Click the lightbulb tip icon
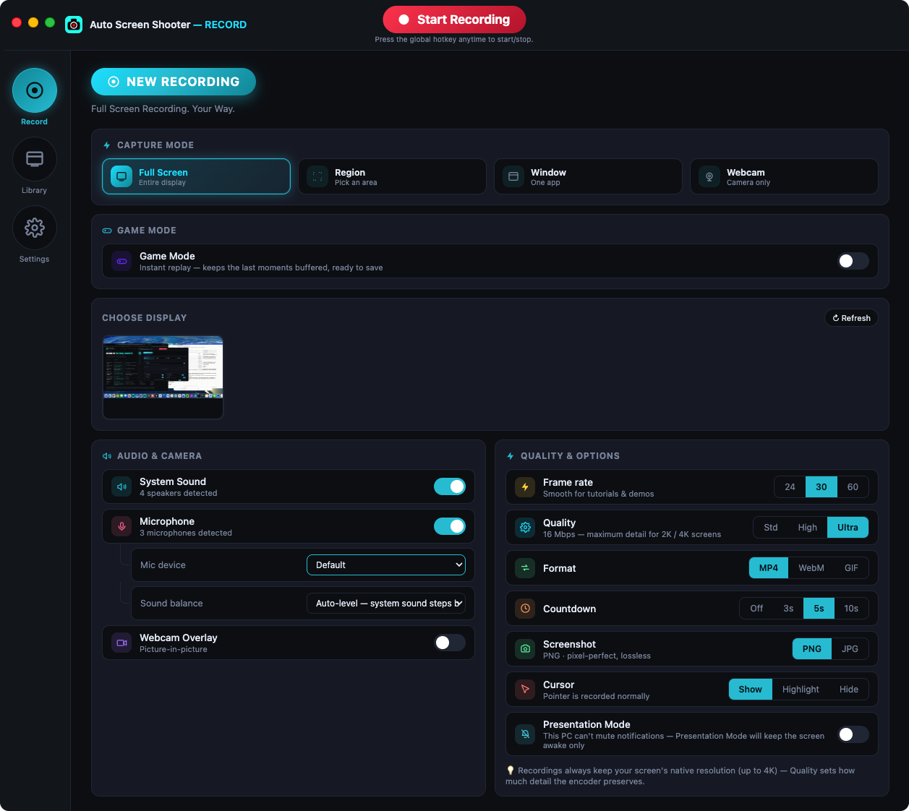Viewport: 909px width, 811px height. 510,771
